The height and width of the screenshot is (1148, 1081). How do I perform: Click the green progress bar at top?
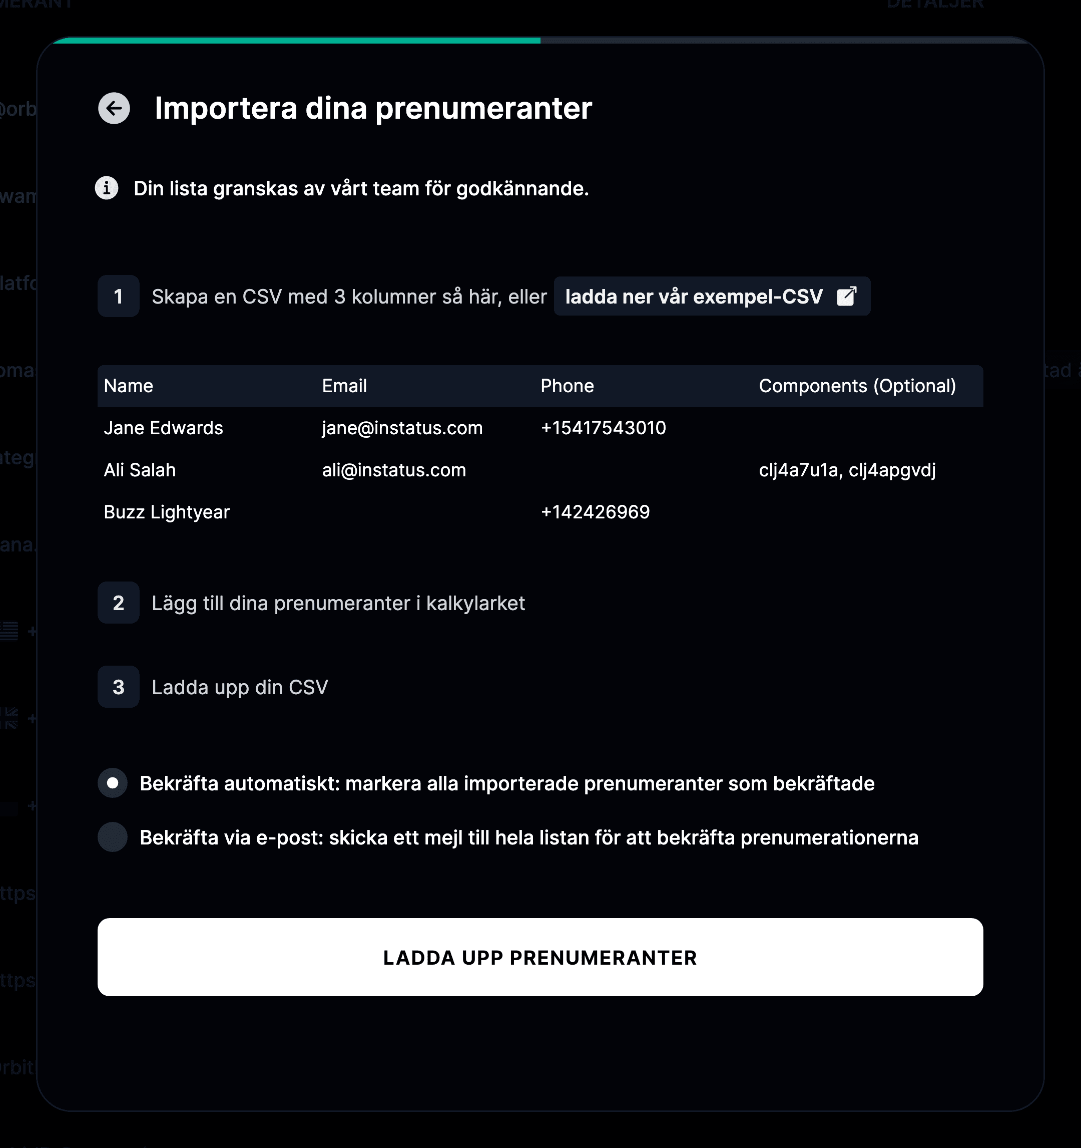pyautogui.click(x=296, y=41)
